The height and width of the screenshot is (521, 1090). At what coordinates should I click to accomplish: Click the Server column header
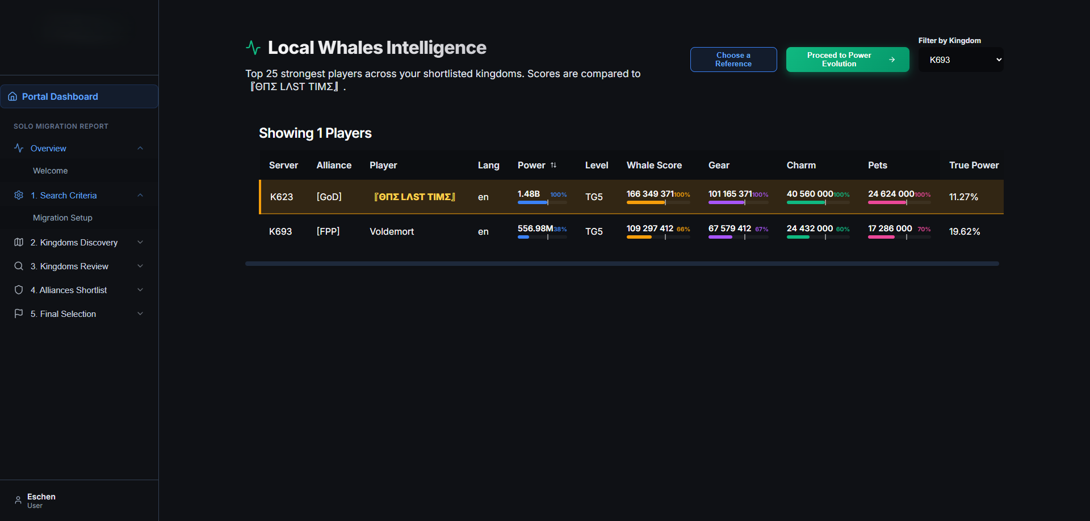click(283, 165)
